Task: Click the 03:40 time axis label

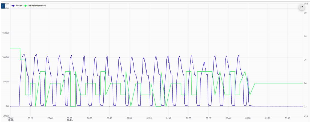Action: pos(288,118)
